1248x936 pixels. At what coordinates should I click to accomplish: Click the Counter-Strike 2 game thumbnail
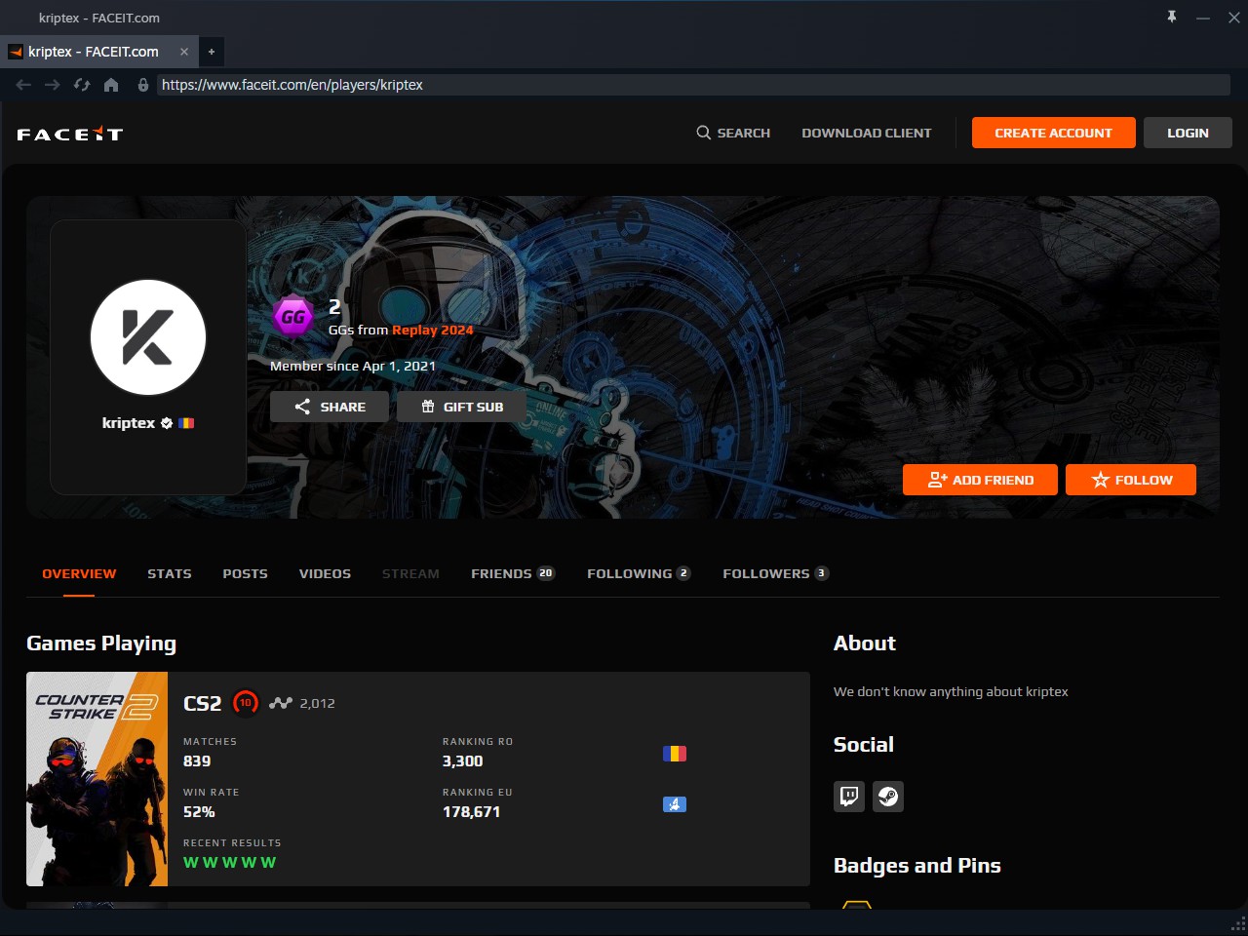[97, 779]
